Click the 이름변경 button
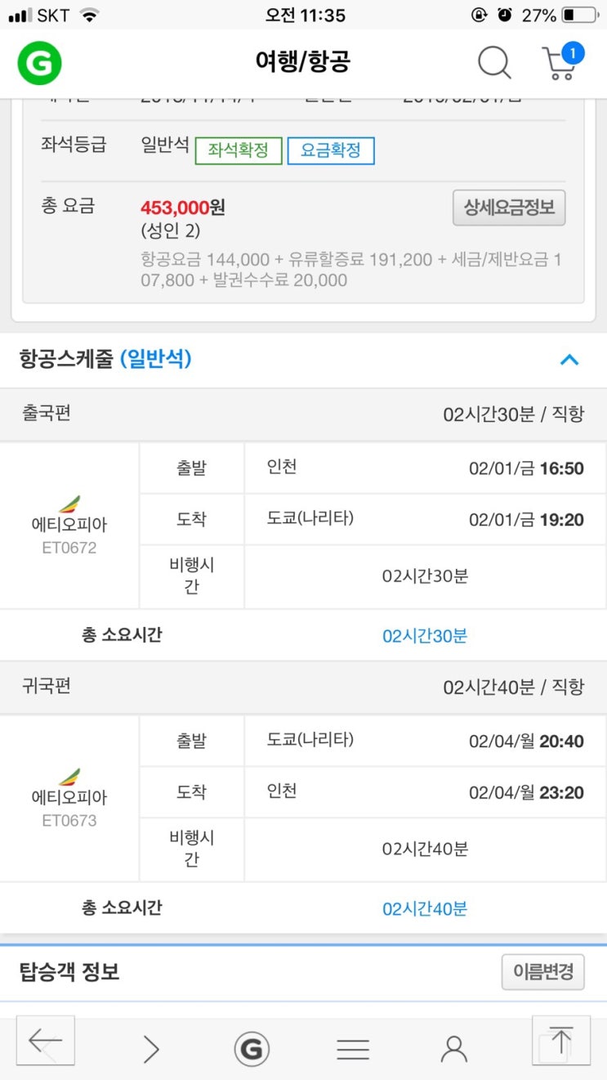Viewport: 607px width, 1080px height. (543, 972)
